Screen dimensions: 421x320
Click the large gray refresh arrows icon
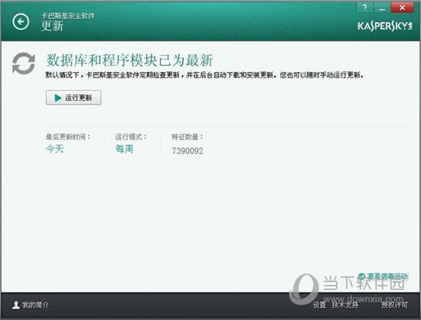24,63
